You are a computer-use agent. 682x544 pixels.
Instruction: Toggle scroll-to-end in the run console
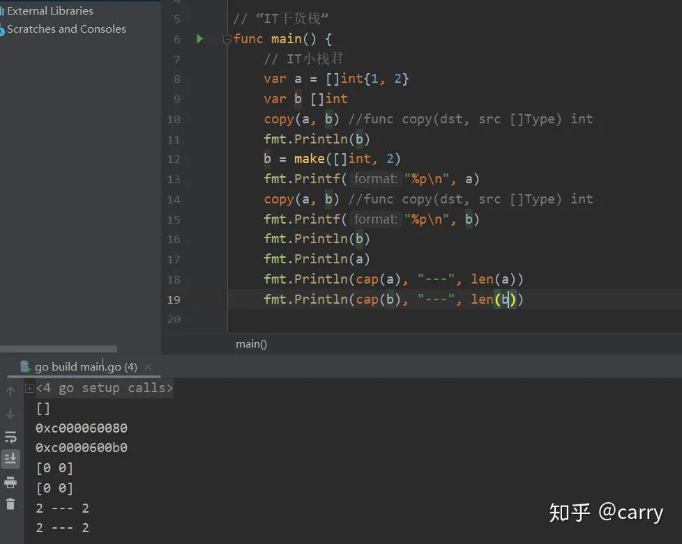tap(10, 458)
